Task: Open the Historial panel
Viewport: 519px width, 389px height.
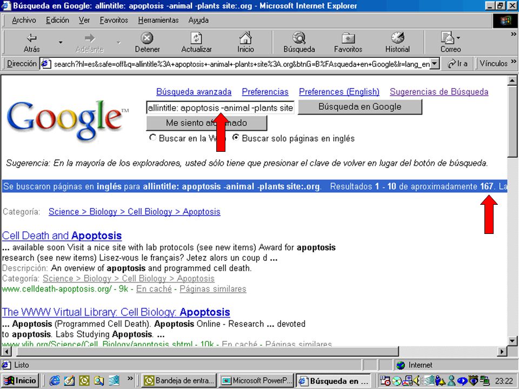Action: pos(397,42)
